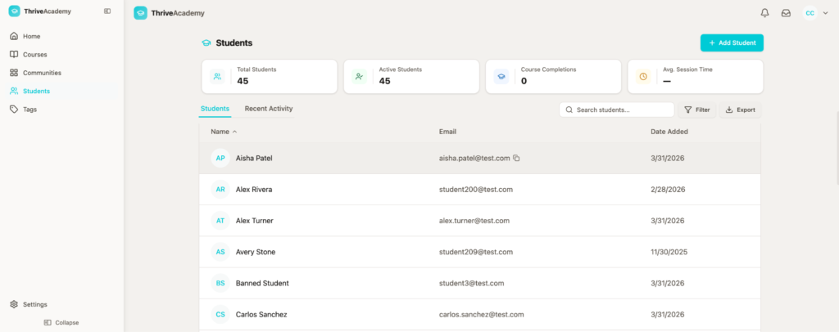
Task: Open the Filter options
Action: pyautogui.click(x=696, y=110)
